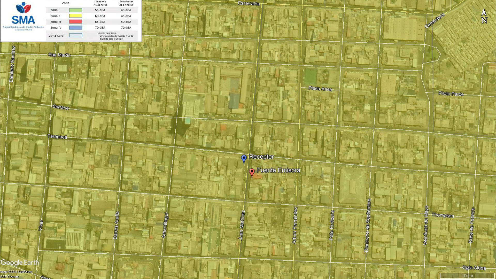Click the blue Zona IV color swatch
The height and width of the screenshot is (279, 496).
[75, 28]
